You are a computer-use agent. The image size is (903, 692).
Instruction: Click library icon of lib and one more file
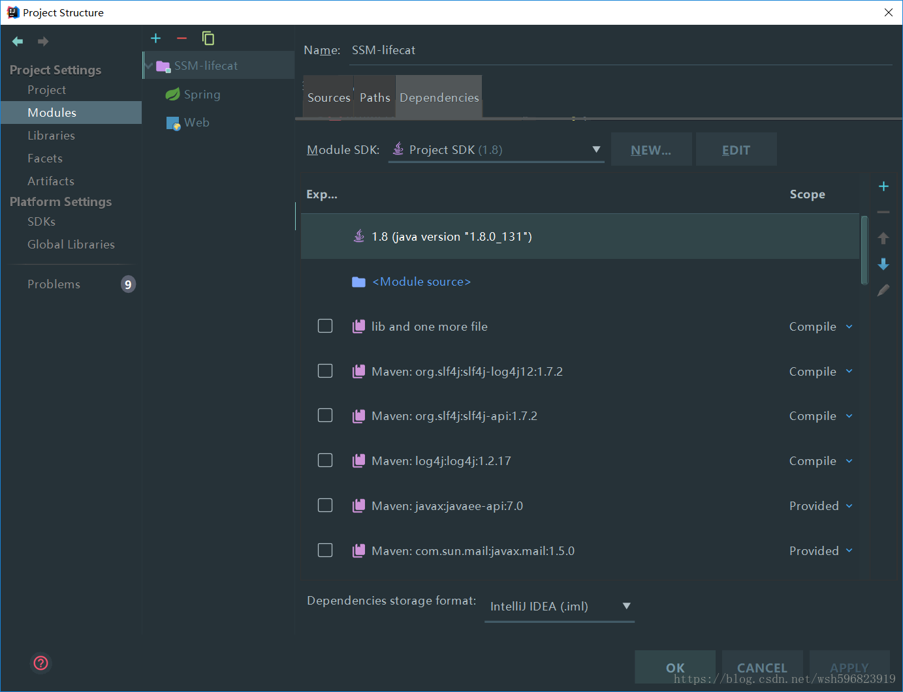358,327
